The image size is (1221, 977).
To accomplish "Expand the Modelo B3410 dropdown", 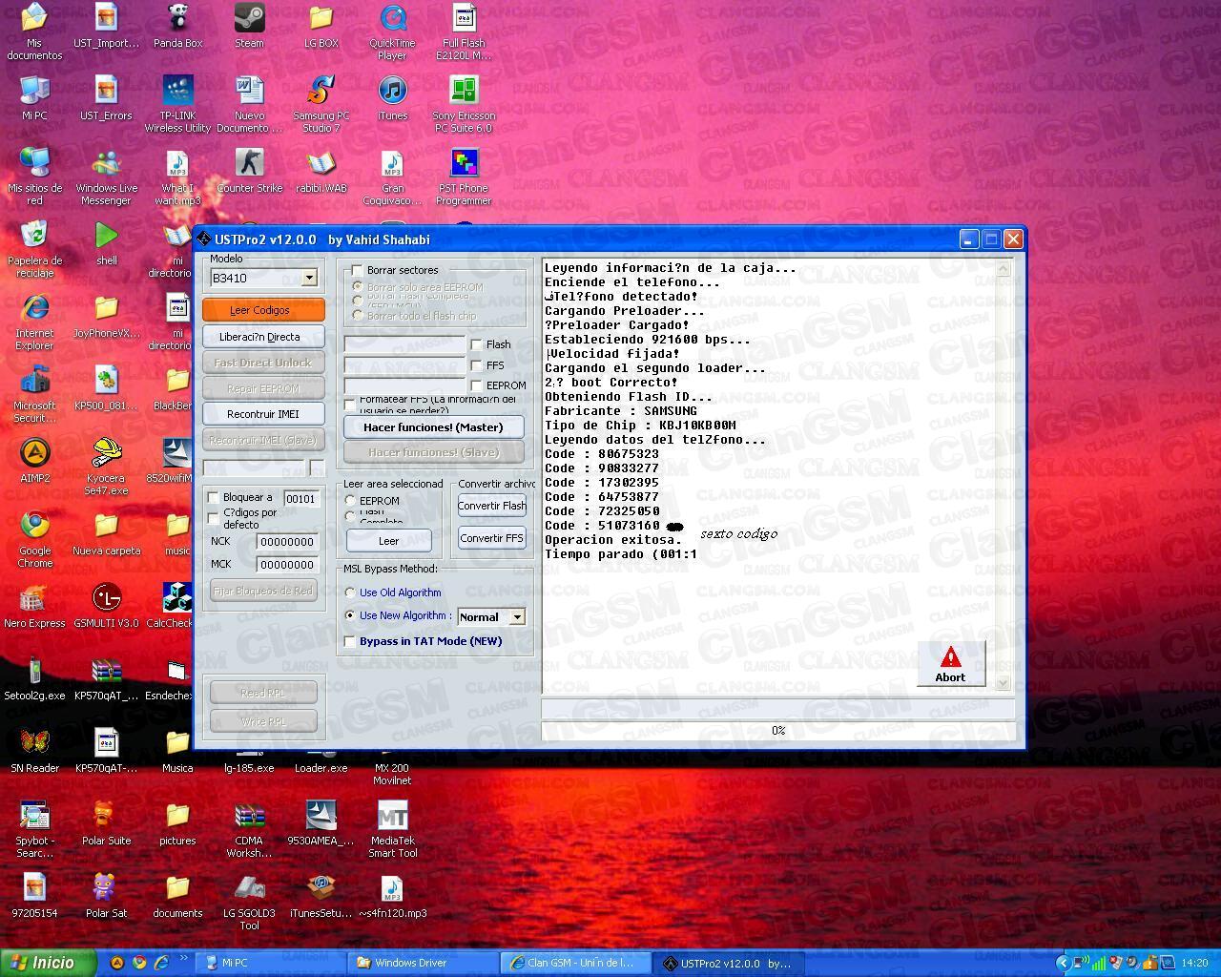I will coord(309,278).
